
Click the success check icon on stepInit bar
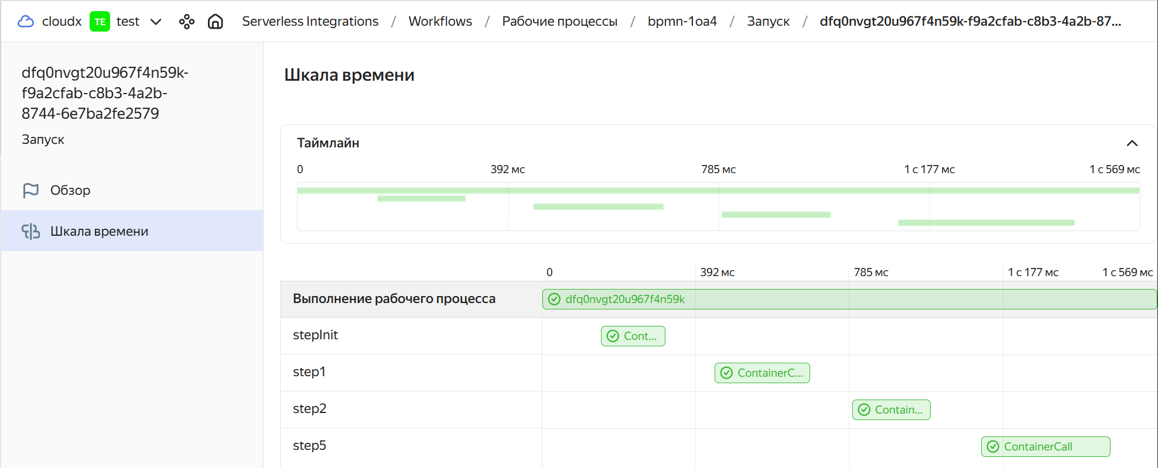tap(613, 336)
